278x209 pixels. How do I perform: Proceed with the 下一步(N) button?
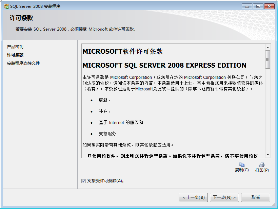[224, 197]
